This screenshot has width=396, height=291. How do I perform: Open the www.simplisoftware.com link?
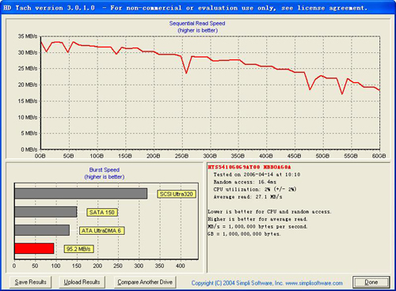314,283
